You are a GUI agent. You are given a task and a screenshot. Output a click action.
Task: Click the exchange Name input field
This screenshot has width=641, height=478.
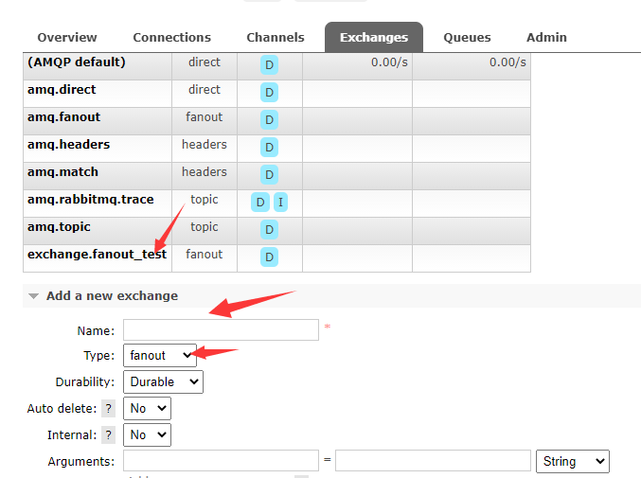pyautogui.click(x=221, y=329)
